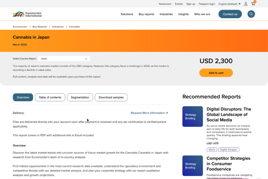Switch to Table of contents tab

(50, 97)
